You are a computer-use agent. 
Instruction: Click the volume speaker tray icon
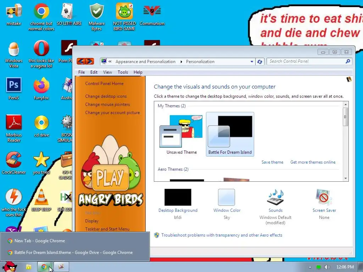[327, 267]
